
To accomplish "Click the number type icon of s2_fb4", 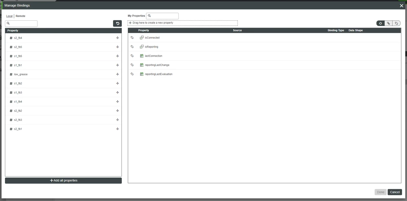I will point(11,38).
